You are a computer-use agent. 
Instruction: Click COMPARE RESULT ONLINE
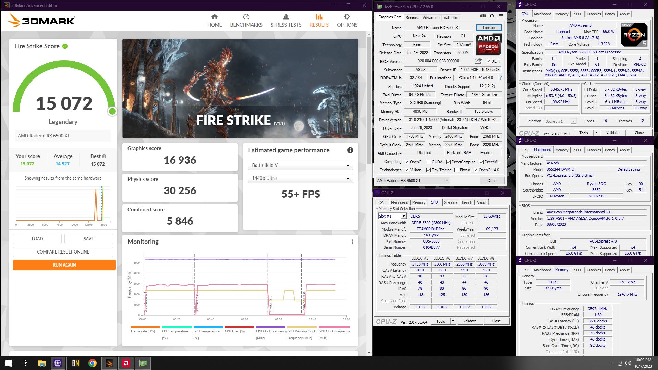(63, 252)
